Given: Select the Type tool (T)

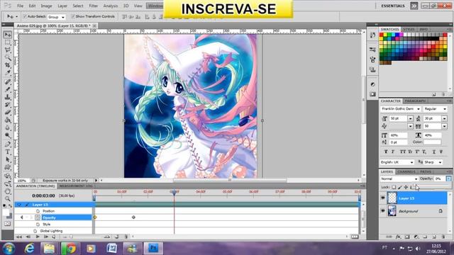Looking at the screenshot, I should [8, 152].
